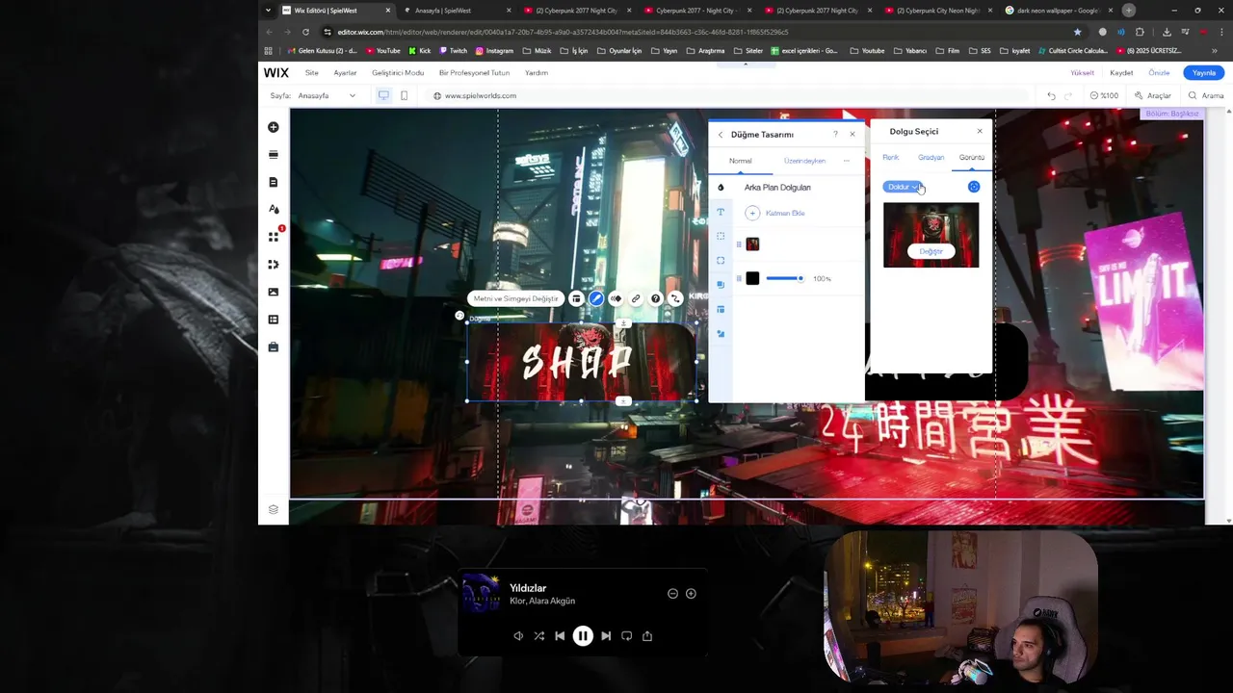Switch to the Renk tab in Dolgu Seçici

coord(891,157)
